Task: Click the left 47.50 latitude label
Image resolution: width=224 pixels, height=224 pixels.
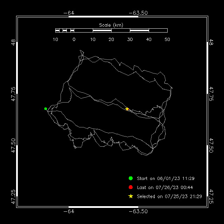Action: click(13, 146)
